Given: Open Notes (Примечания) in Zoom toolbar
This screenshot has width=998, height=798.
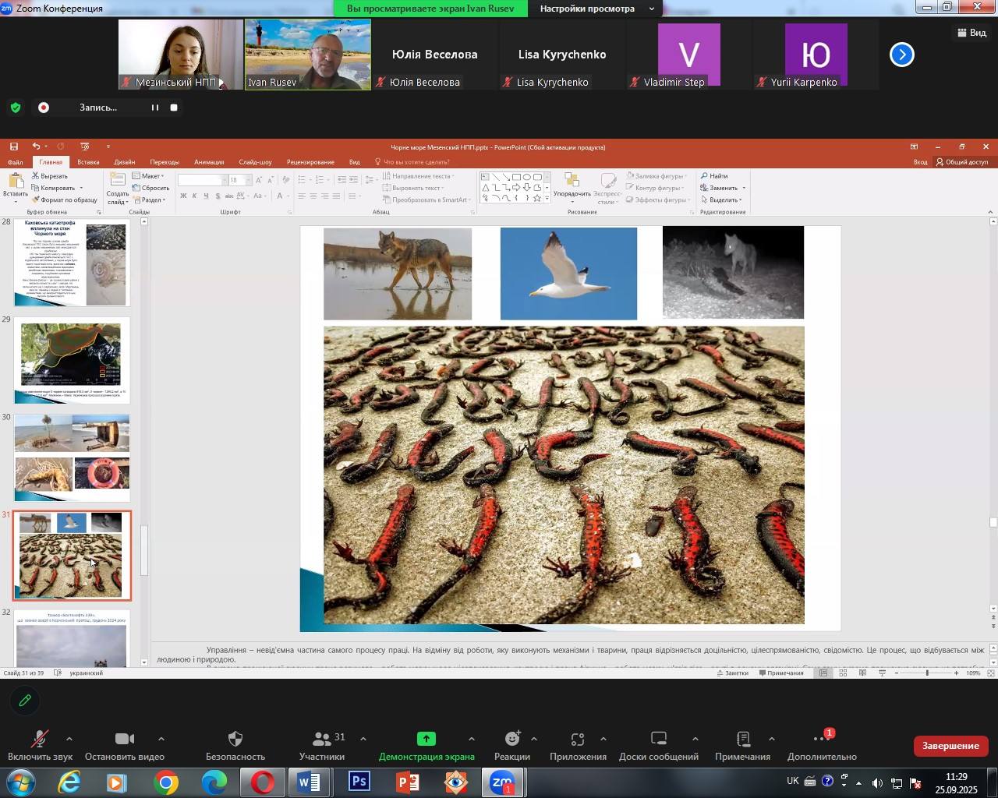Looking at the screenshot, I should pyautogui.click(x=742, y=740).
